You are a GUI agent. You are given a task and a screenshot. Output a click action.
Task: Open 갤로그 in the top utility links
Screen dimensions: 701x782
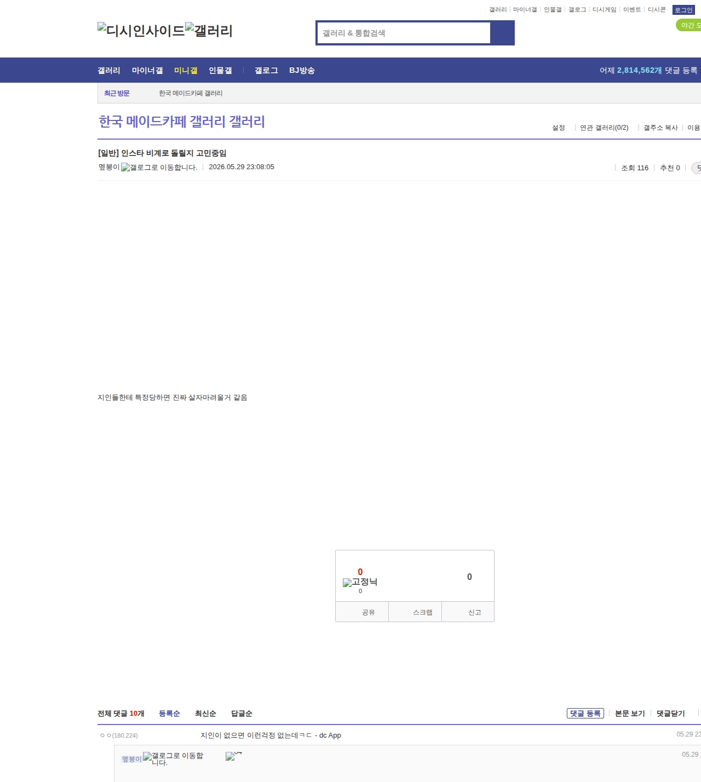point(577,10)
